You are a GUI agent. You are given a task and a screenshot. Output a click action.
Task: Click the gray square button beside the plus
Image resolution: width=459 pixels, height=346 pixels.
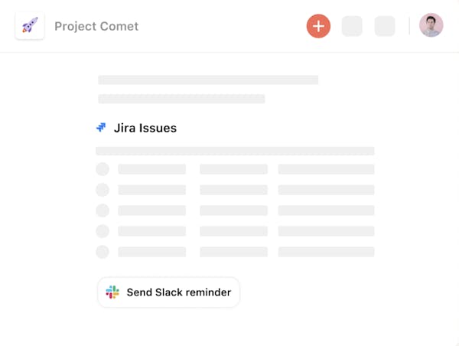pyautogui.click(x=352, y=26)
